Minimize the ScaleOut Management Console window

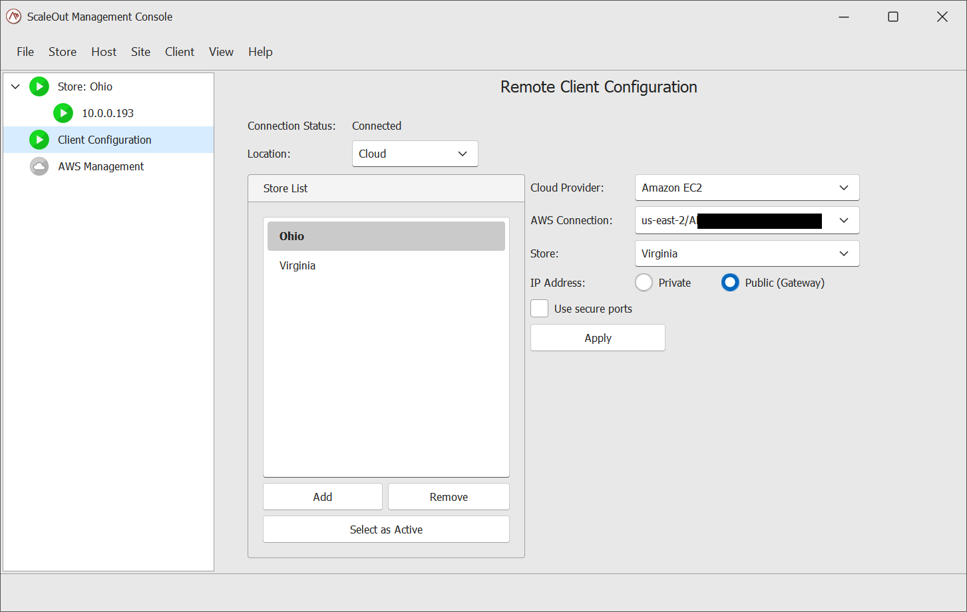pyautogui.click(x=844, y=17)
